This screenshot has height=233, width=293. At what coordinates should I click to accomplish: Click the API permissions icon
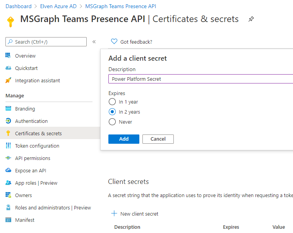click(8, 158)
